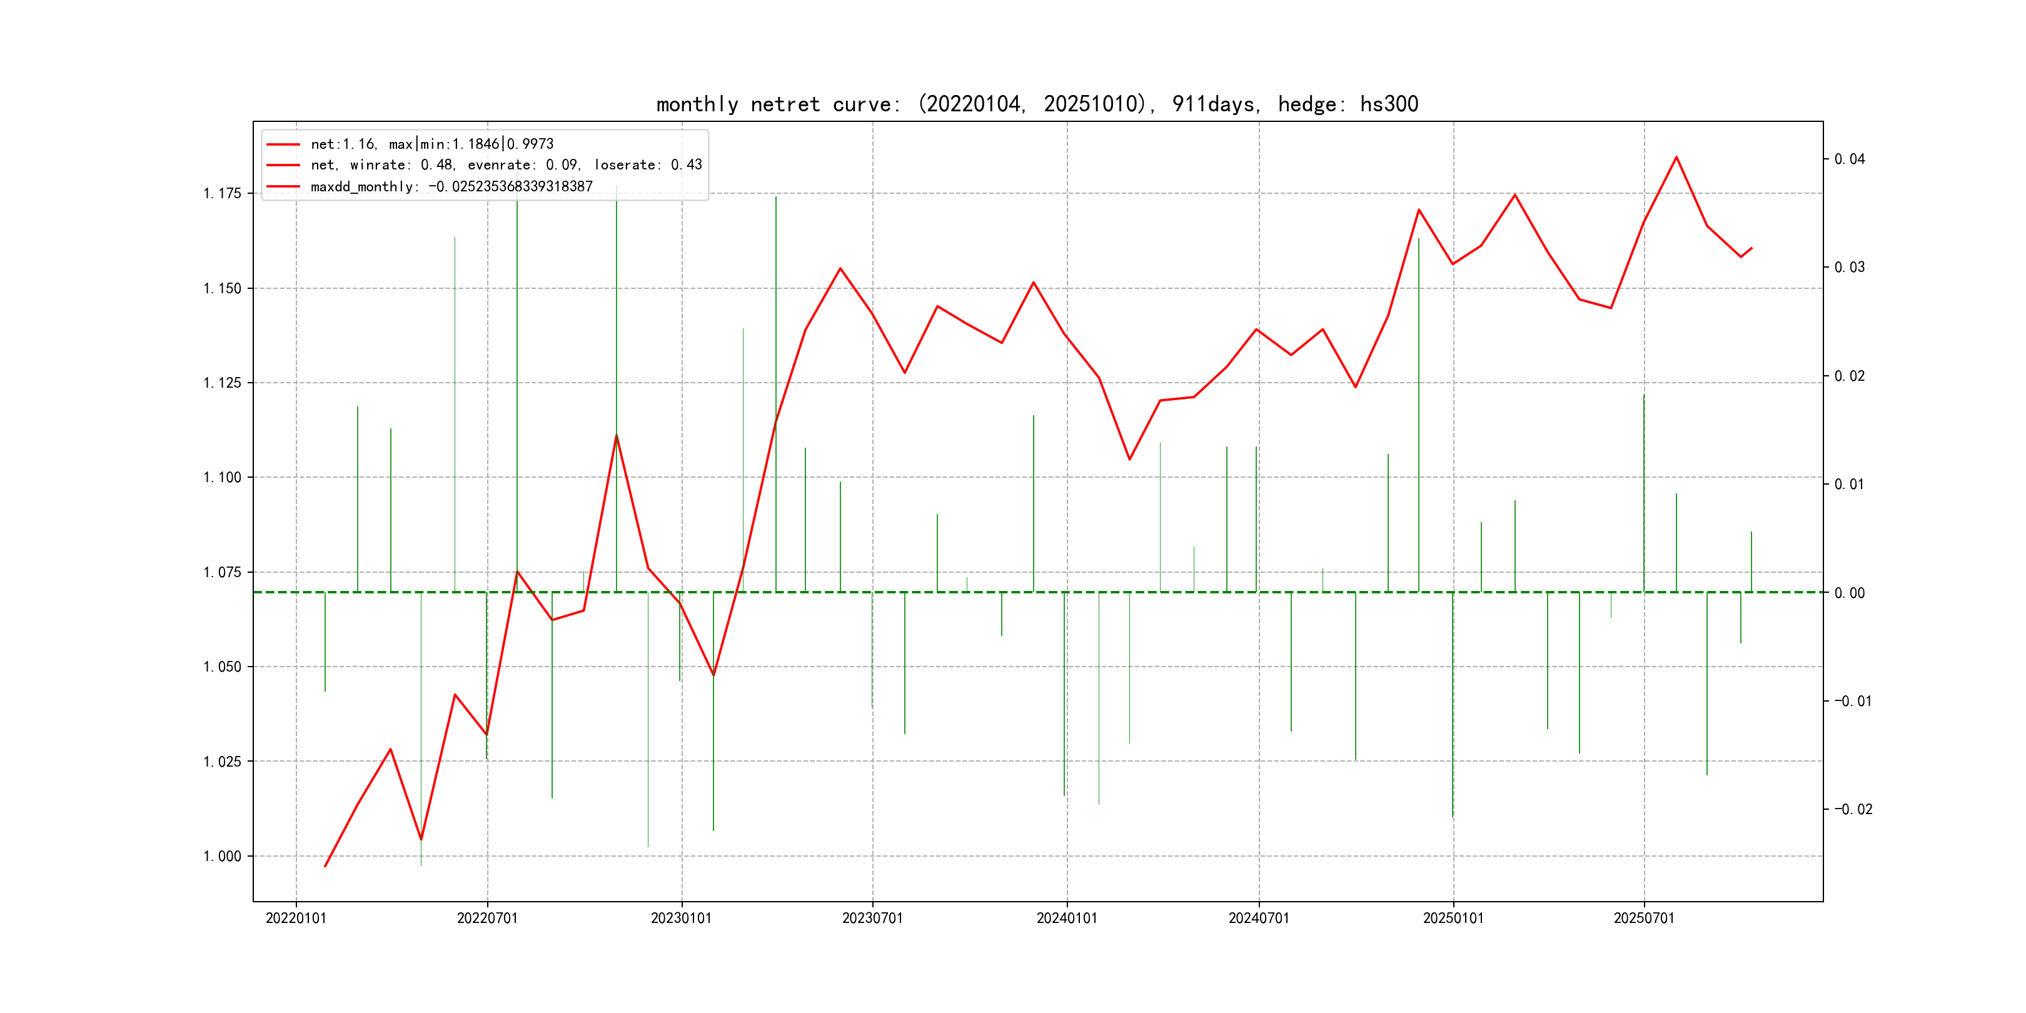This screenshot has height=1013, width=2026.
Task: Click the chart title text
Action: click(1037, 104)
